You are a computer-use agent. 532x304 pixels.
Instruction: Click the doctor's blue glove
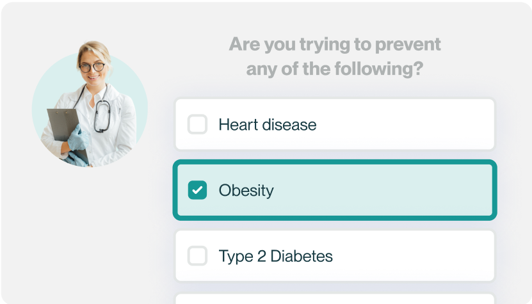coord(79,138)
